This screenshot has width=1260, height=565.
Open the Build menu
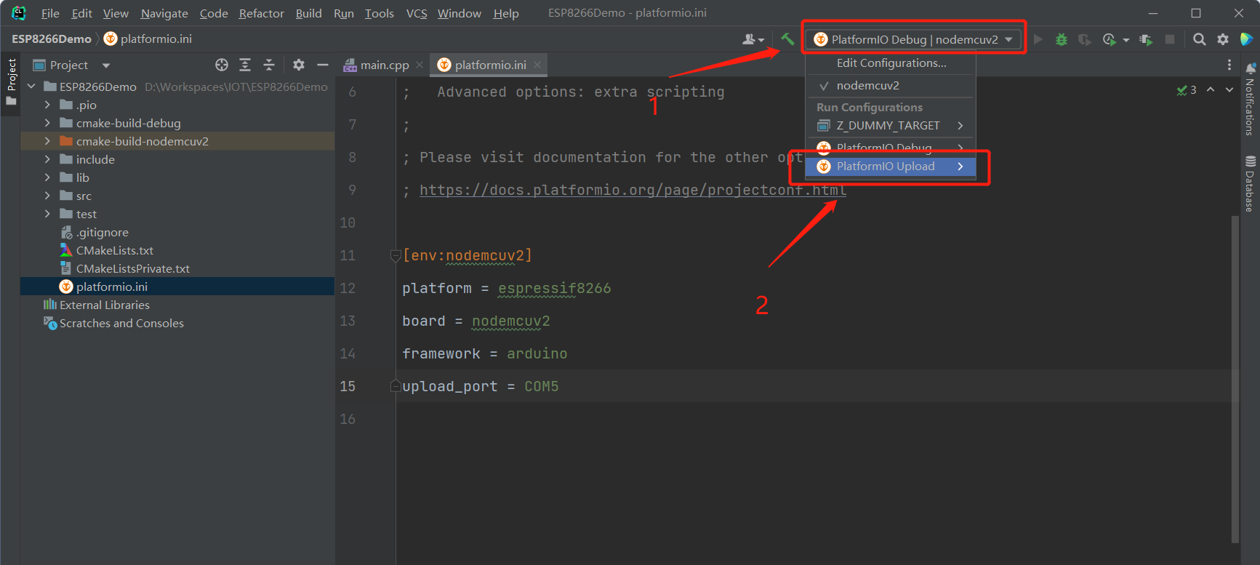point(308,13)
